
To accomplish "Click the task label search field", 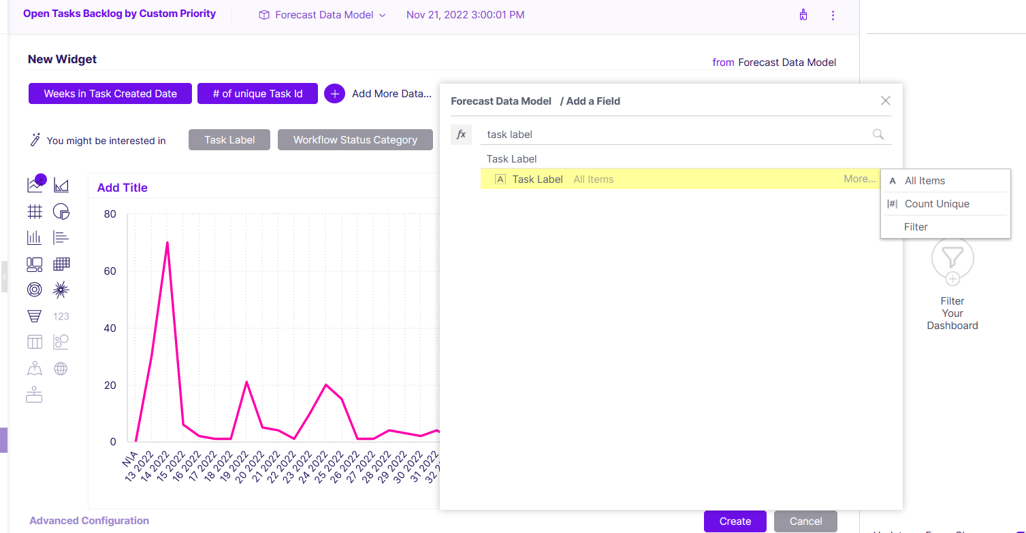I will 685,135.
